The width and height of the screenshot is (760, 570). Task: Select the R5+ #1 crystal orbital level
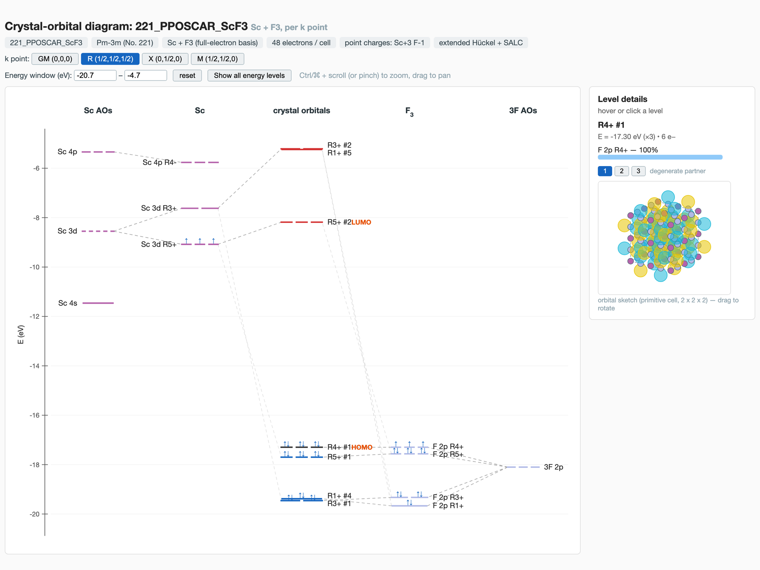point(302,457)
